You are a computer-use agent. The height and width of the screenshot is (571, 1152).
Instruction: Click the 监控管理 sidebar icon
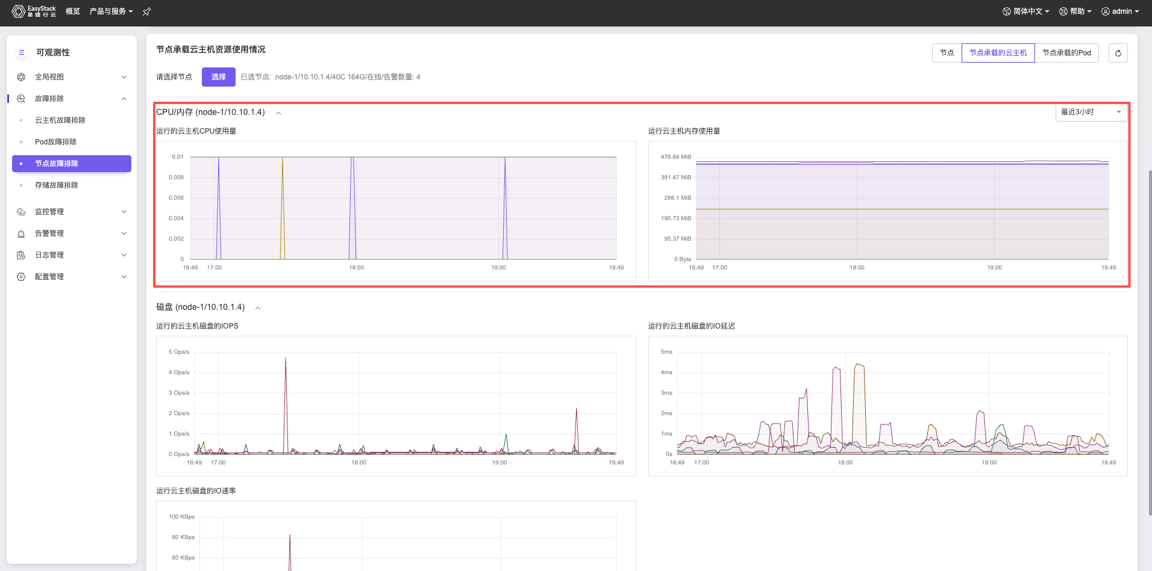[x=21, y=212]
